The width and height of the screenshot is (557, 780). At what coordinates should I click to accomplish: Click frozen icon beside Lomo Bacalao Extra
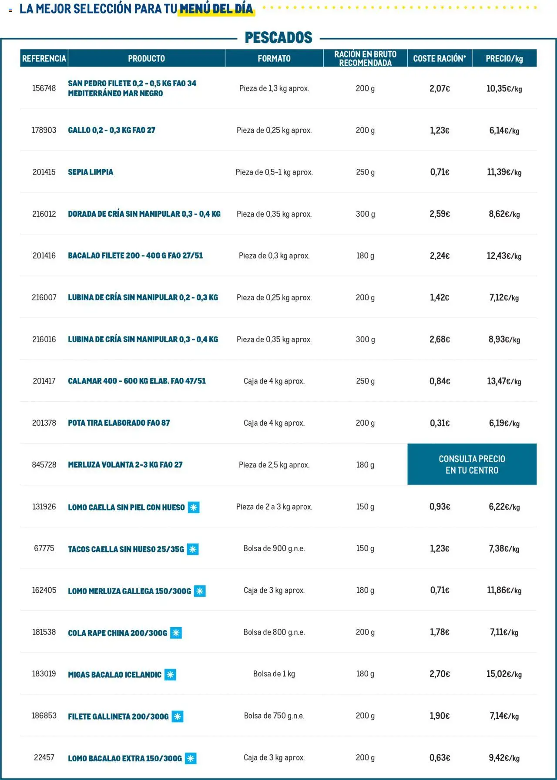click(191, 758)
